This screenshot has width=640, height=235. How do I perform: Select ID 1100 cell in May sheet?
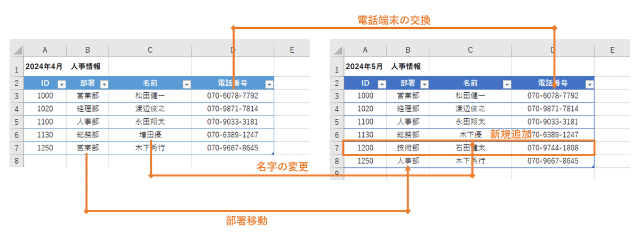365,121
